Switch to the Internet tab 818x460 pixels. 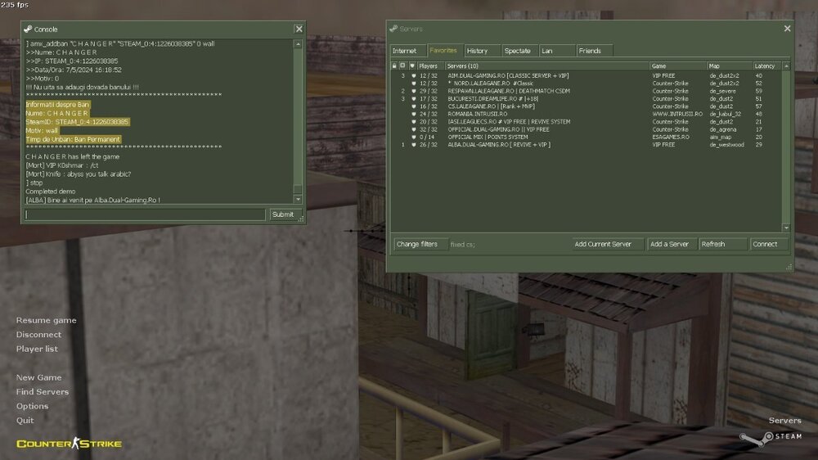pos(405,51)
